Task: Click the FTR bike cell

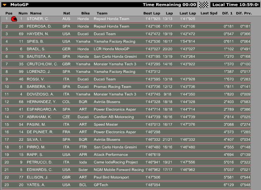Action: (x=83, y=147)
